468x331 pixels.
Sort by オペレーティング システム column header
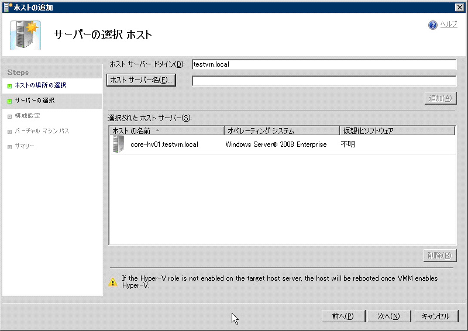(281, 131)
